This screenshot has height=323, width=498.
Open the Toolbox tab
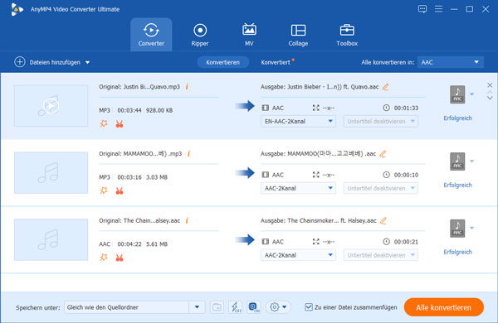(x=347, y=35)
